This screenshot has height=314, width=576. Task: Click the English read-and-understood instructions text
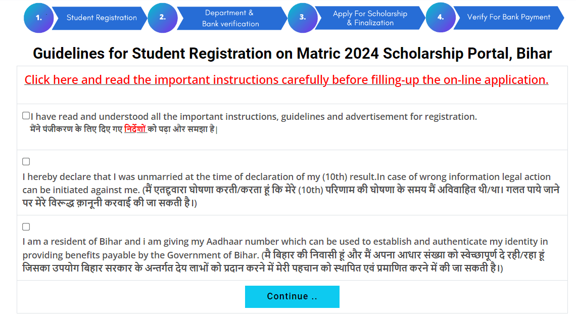click(254, 117)
